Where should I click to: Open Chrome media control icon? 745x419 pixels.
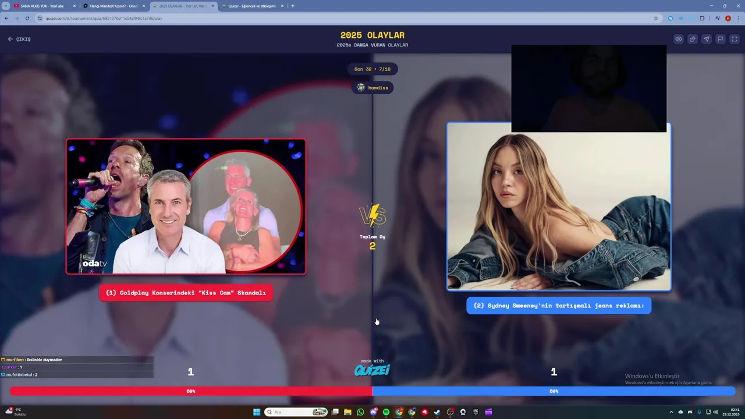718,18
